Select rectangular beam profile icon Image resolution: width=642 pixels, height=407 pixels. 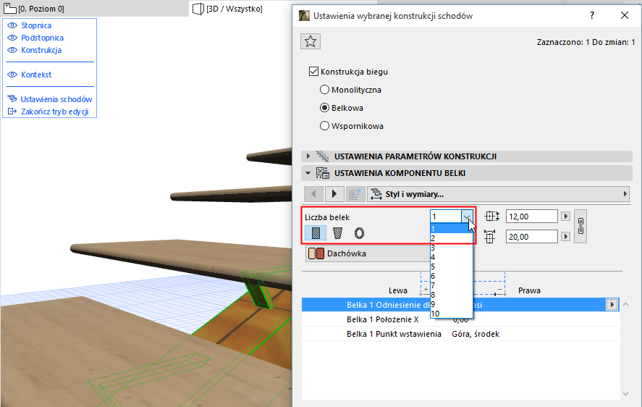(x=316, y=233)
